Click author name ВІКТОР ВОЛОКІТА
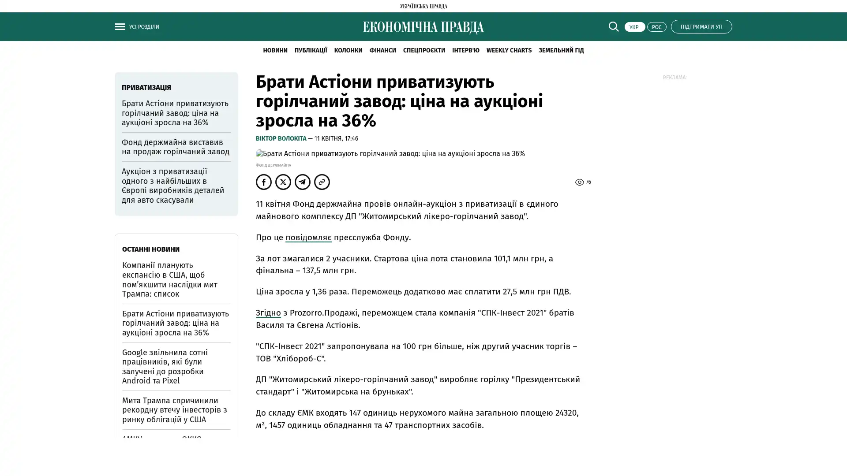Viewport: 847px width, 476px height. pos(281,139)
